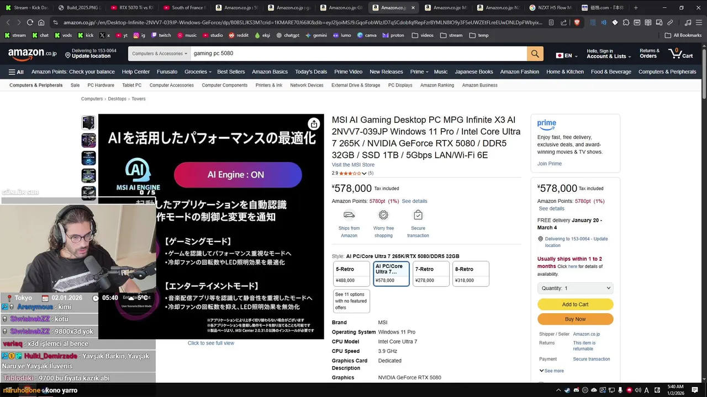The height and width of the screenshot is (397, 707).
Task: Close the active Amazon.co.jp browser tab
Action: click(x=413, y=8)
